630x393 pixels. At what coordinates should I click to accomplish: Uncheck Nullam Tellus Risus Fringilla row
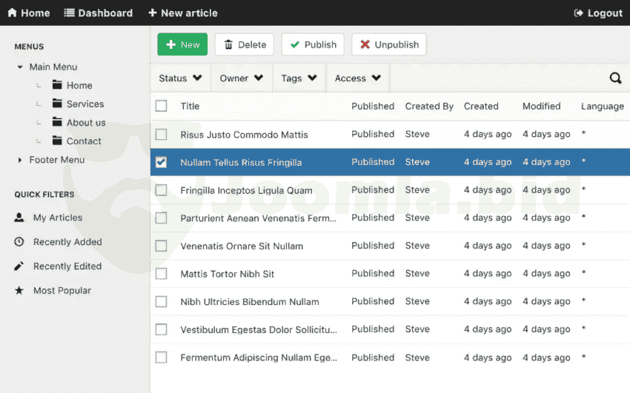click(162, 162)
